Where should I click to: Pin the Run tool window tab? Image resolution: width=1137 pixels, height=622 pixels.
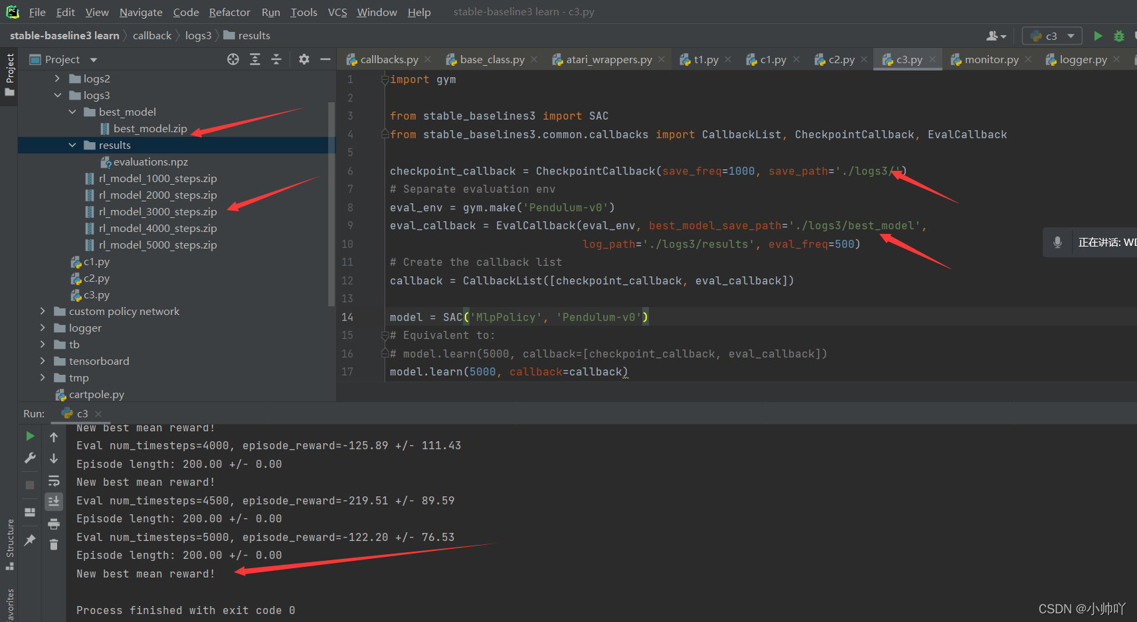pyautogui.click(x=29, y=540)
